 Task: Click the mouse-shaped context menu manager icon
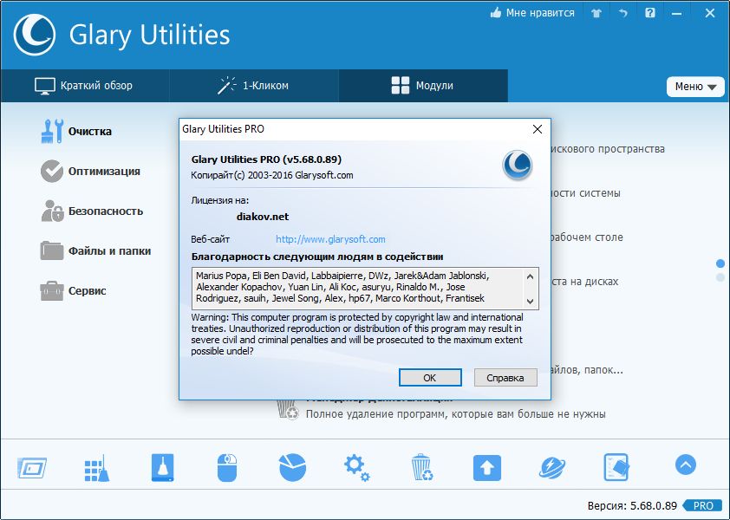(227, 467)
